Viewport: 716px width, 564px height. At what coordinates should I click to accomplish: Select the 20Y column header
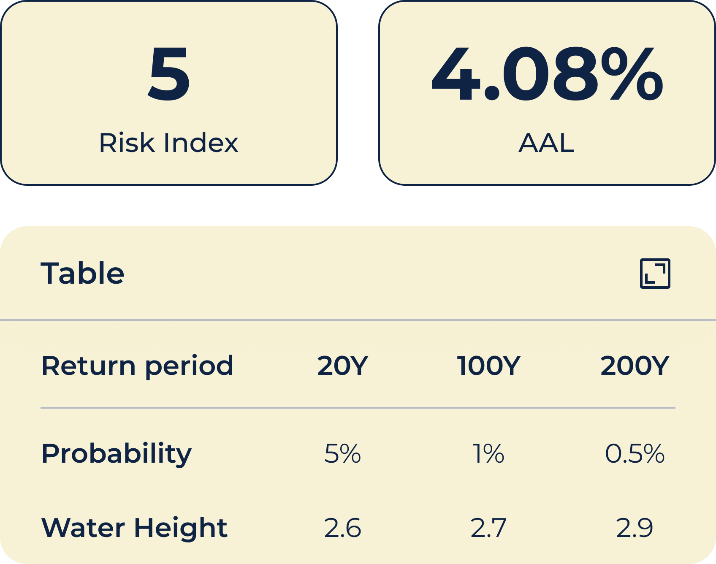click(x=342, y=365)
